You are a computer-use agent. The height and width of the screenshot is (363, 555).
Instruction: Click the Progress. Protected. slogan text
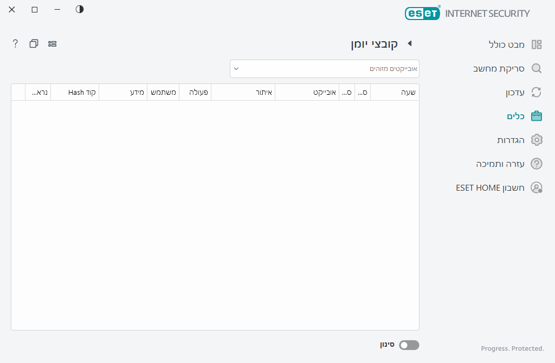(513, 348)
